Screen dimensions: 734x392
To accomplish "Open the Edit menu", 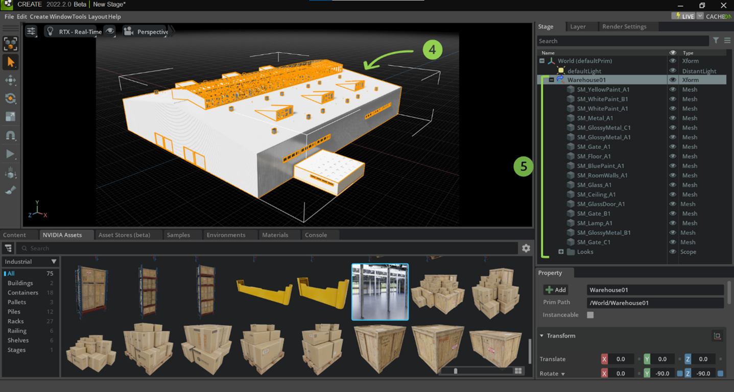I will 22,16.
